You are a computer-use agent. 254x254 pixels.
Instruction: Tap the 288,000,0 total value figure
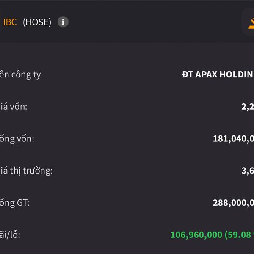point(233,203)
